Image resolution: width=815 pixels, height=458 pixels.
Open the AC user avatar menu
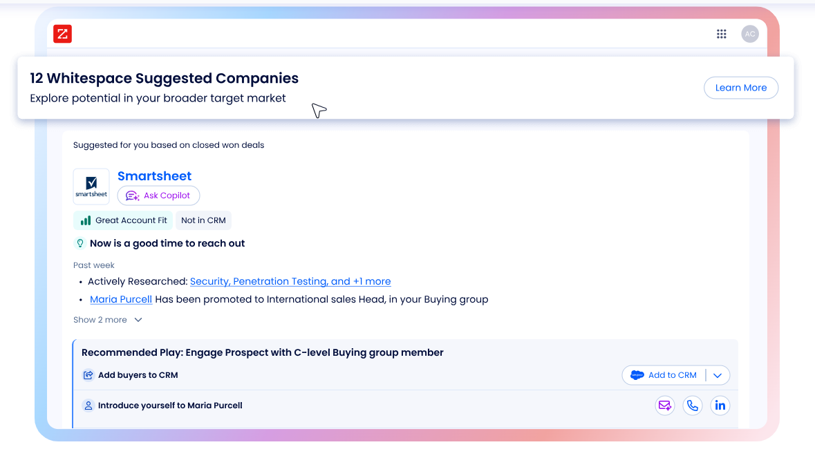click(749, 34)
